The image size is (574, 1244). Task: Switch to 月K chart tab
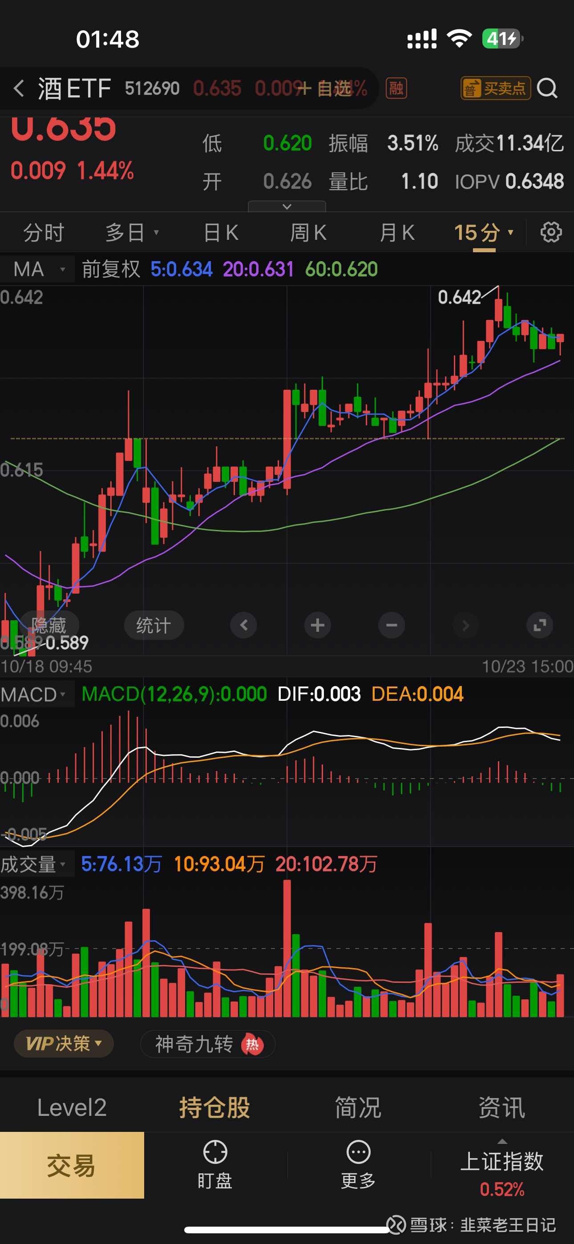(x=396, y=232)
